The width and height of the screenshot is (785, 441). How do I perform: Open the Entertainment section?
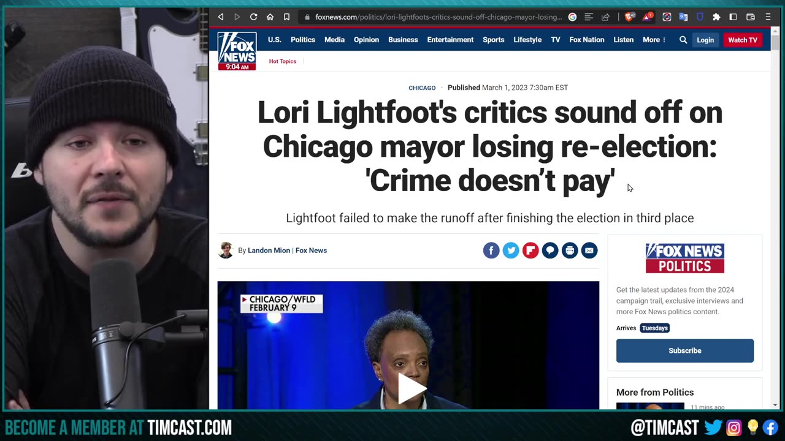[450, 40]
